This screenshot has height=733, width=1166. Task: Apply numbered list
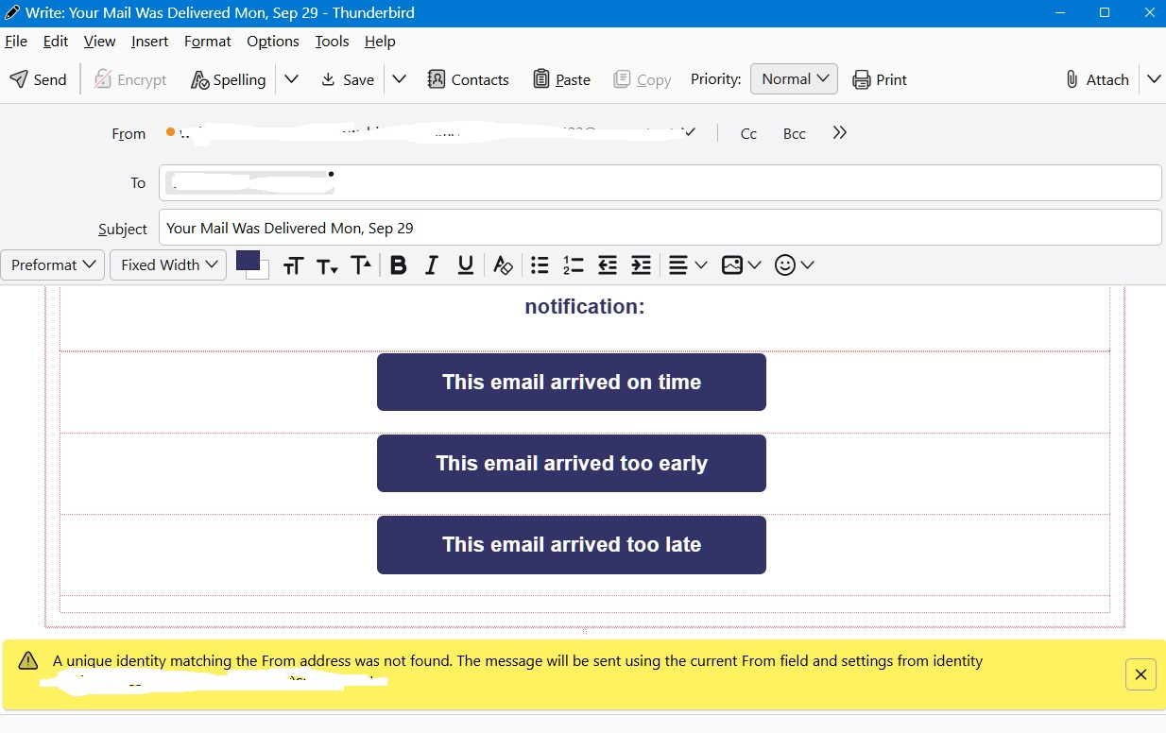(x=574, y=265)
